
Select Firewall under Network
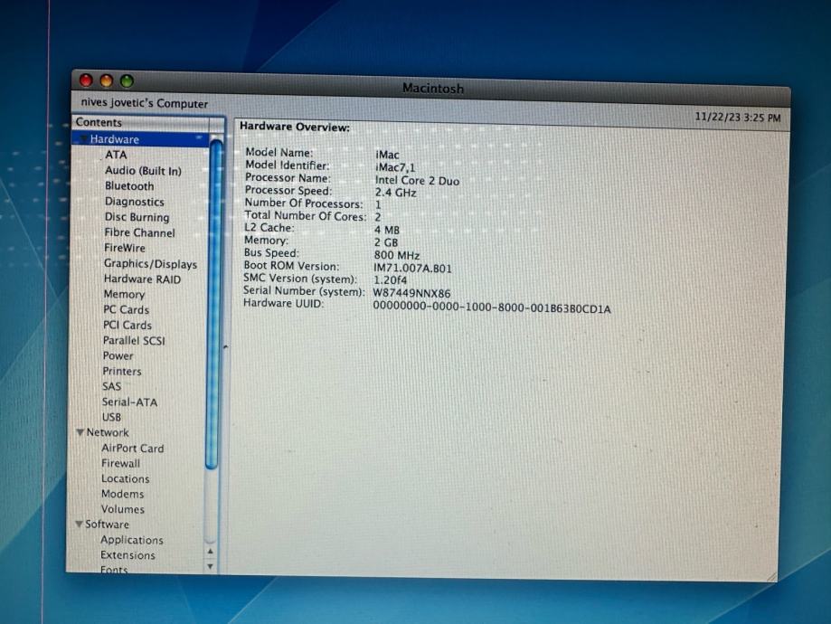pyautogui.click(x=121, y=463)
